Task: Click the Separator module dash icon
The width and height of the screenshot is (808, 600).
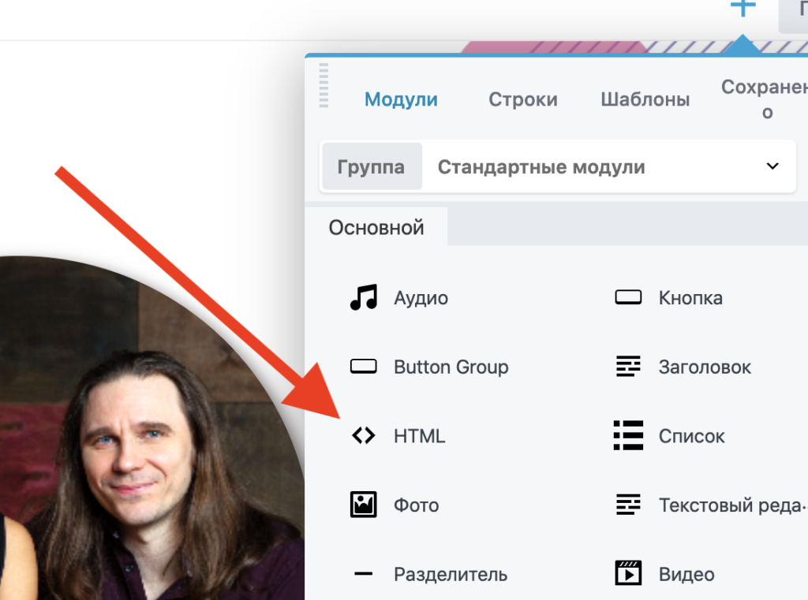Action: pyautogui.click(x=364, y=574)
